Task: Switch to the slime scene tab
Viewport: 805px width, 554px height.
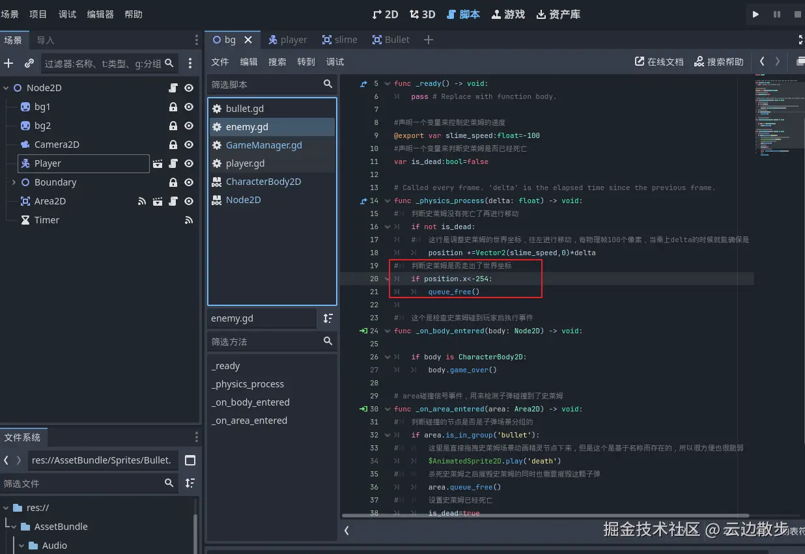Action: [339, 40]
